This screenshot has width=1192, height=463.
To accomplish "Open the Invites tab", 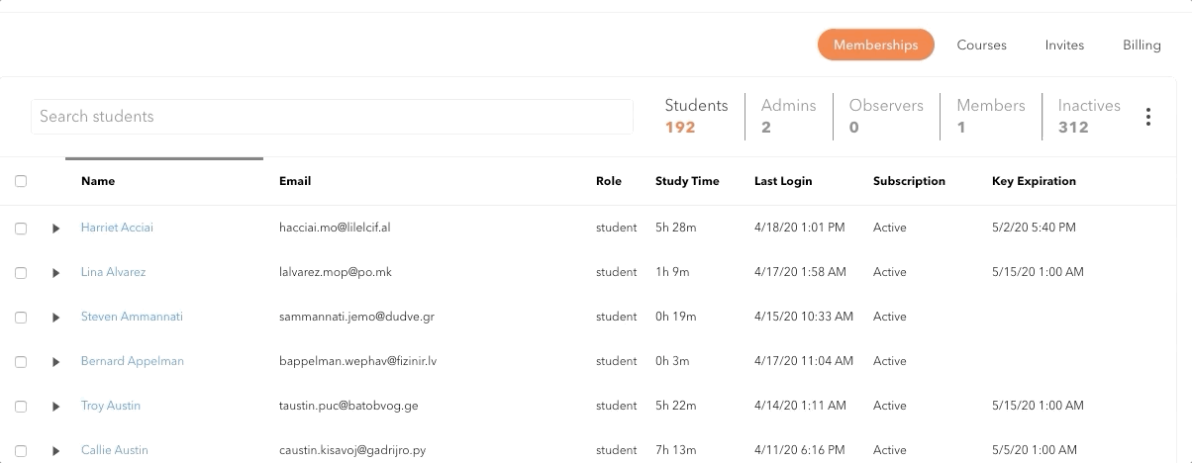I will coord(1064,46).
